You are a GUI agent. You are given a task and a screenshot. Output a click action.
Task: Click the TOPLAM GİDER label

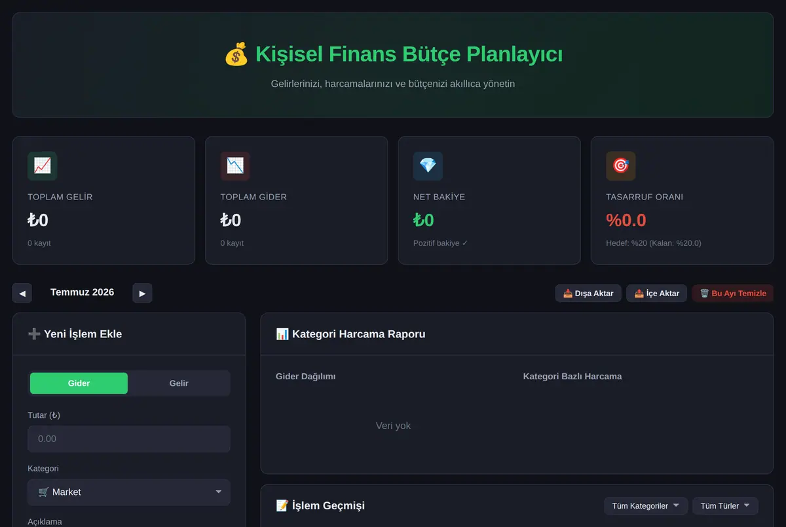(x=253, y=197)
